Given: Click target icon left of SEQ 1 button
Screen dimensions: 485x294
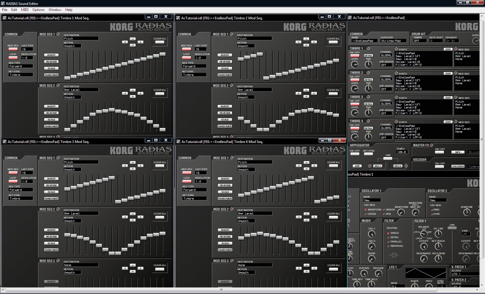Looking at the screenshot, I should (370, 166).
